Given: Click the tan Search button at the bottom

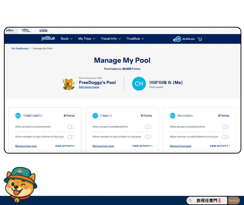Looking at the screenshot, I should tap(234, 201).
